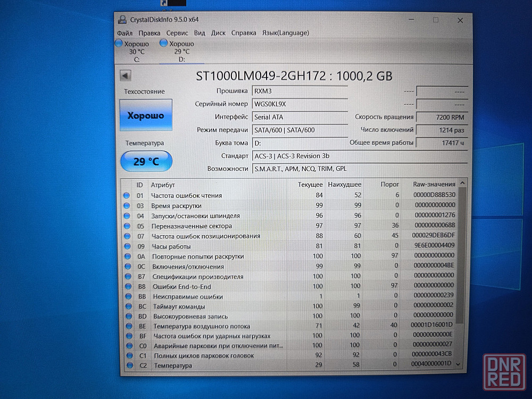Click the Возможности field S.M.A.R.T., APM, NCQ
The width and height of the screenshot is (532, 399).
(360, 169)
